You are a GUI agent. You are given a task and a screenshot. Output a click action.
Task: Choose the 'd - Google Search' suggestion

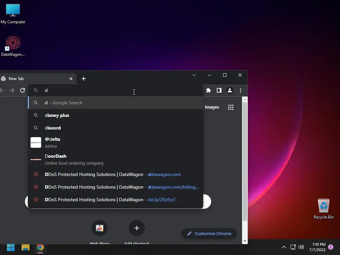116,103
